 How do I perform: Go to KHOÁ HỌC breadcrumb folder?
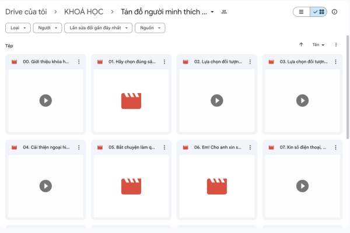click(83, 12)
